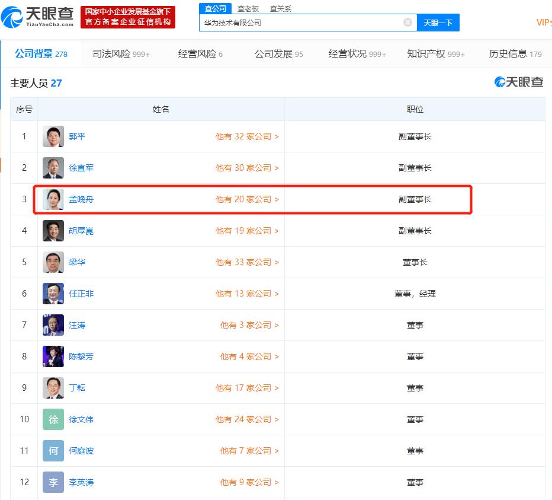
Task: Clear the search field using the circular X icon
Action: (x=407, y=22)
